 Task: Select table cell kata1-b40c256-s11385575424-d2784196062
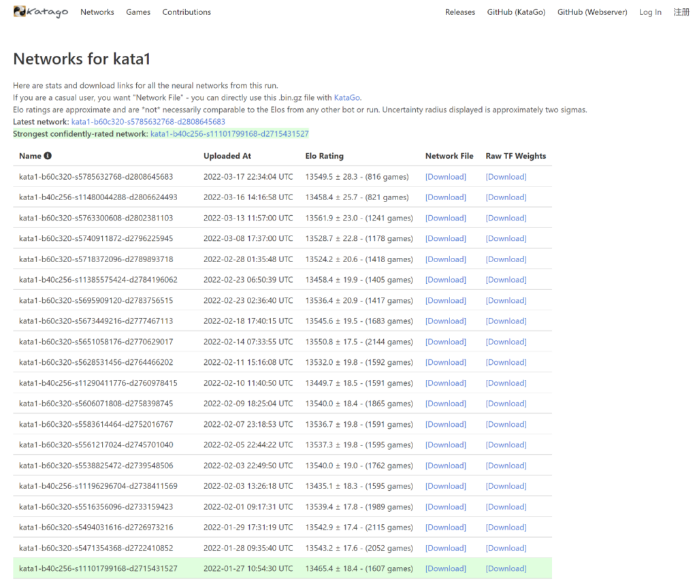(x=98, y=280)
